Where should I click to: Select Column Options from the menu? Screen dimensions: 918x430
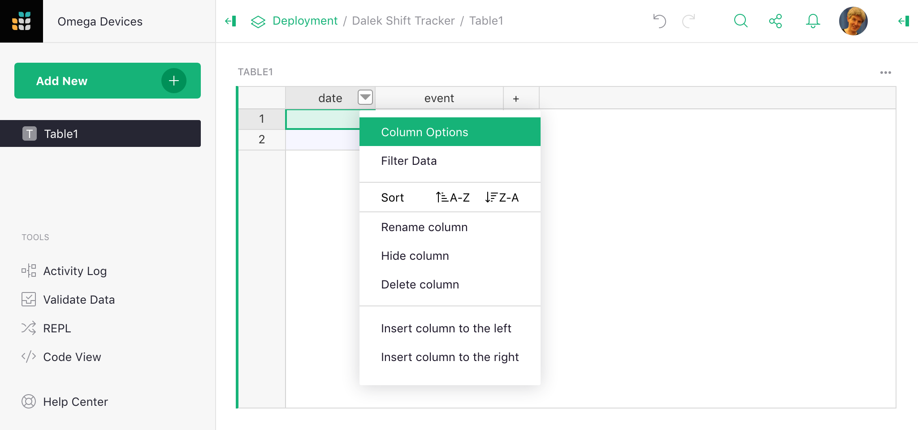pos(424,132)
